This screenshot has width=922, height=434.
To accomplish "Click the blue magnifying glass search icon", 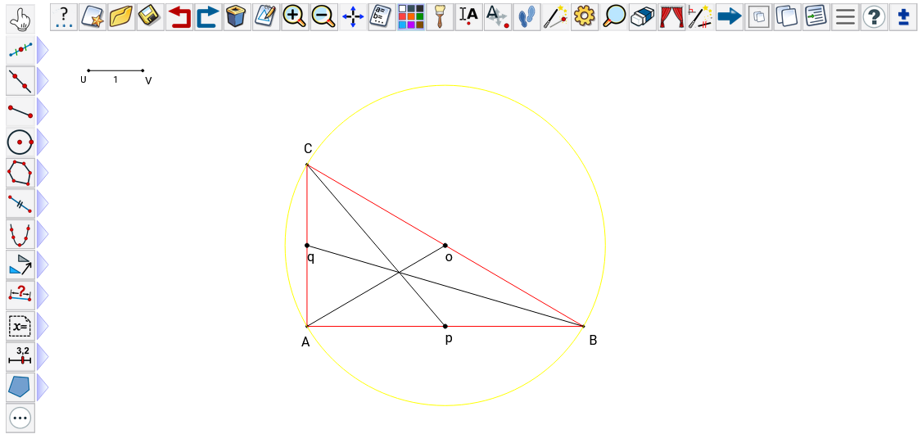I will (613, 17).
